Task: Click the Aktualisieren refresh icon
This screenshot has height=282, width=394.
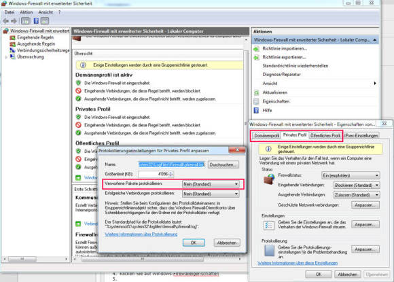Action: point(256,92)
